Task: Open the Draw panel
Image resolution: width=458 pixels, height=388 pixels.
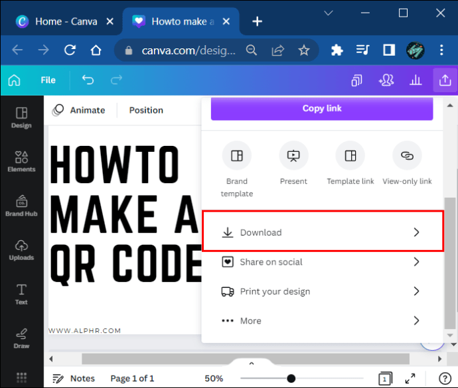Action: tap(21, 339)
